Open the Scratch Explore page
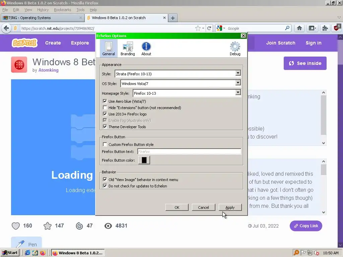This screenshot has height=257, width=343. pos(80,43)
